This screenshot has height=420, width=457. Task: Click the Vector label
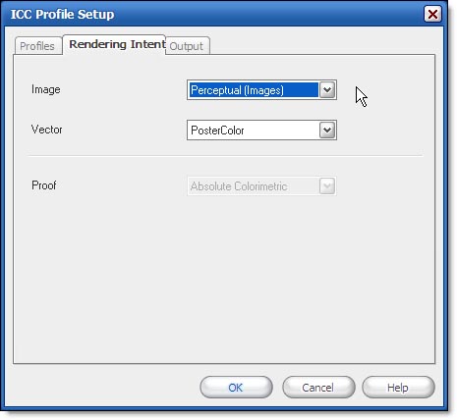[x=46, y=130]
